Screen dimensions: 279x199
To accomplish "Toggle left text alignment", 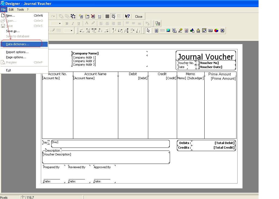I will click(x=101, y=23).
